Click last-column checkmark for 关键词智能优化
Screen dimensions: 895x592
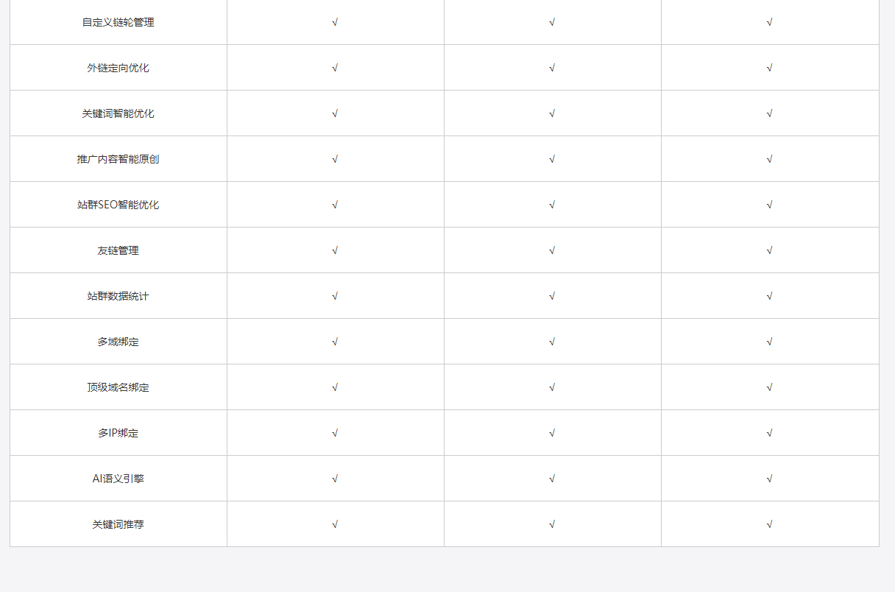pyautogui.click(x=769, y=113)
